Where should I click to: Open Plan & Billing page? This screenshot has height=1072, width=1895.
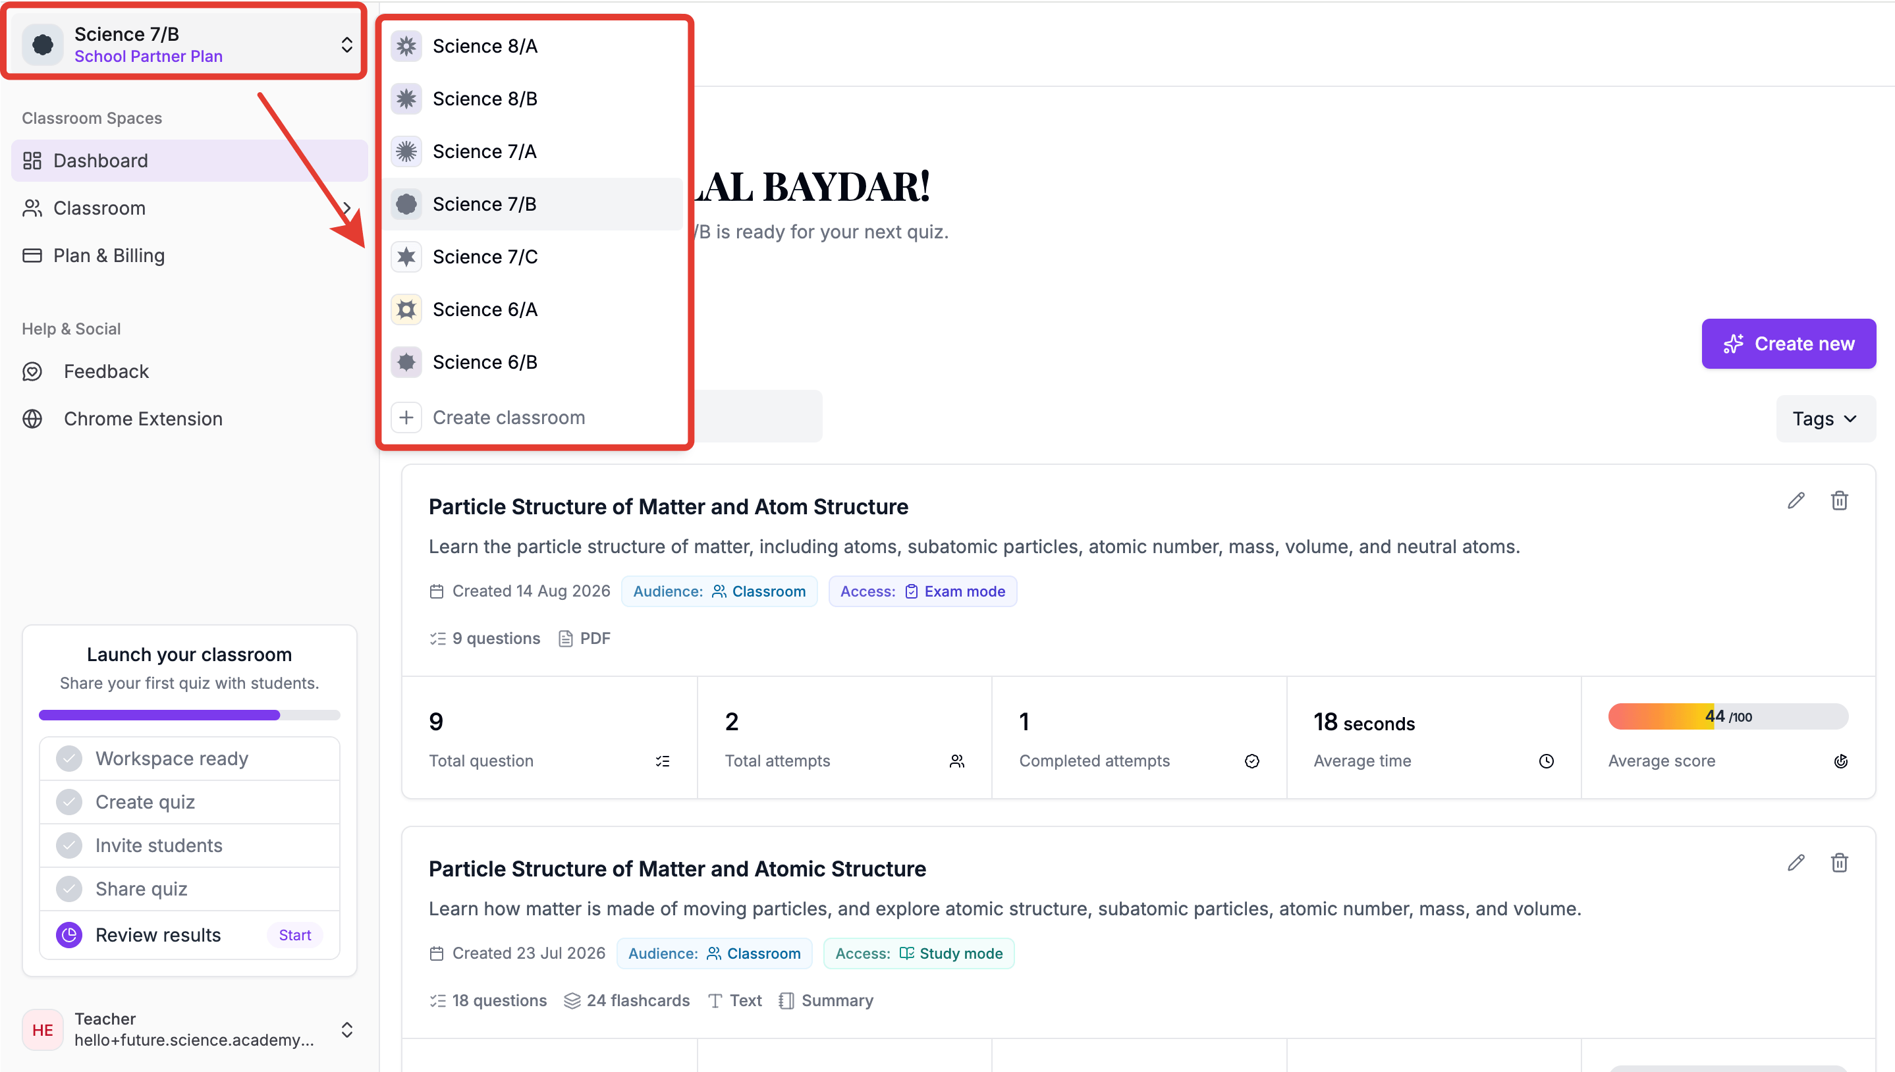pos(189,255)
